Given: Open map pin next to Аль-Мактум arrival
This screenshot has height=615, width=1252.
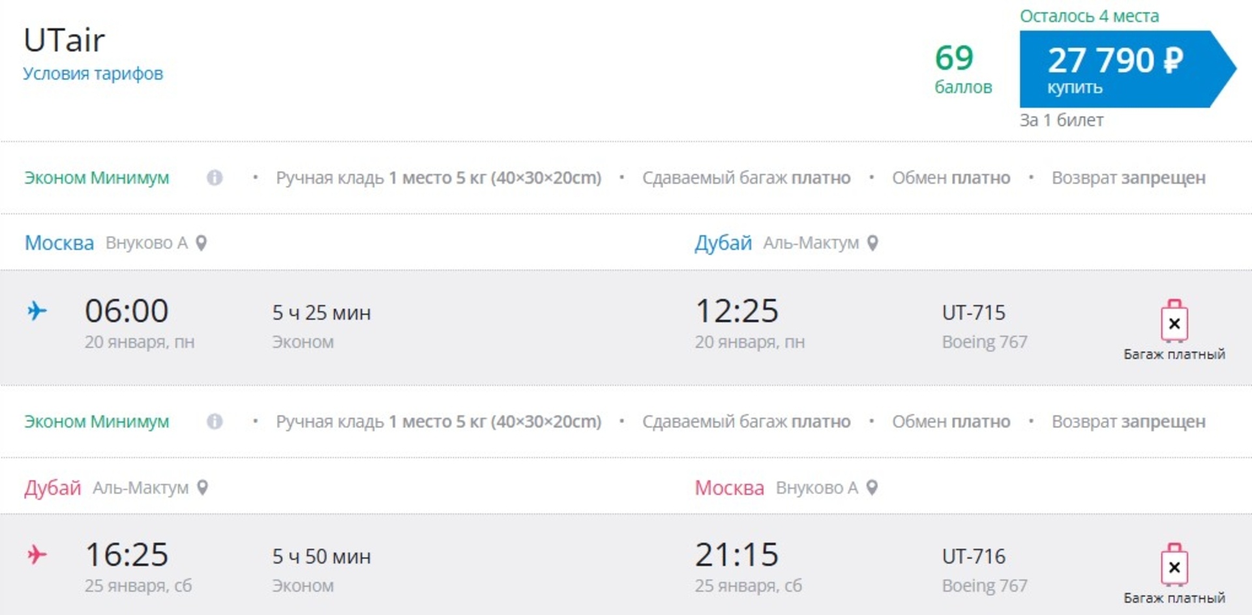Looking at the screenshot, I should [872, 243].
